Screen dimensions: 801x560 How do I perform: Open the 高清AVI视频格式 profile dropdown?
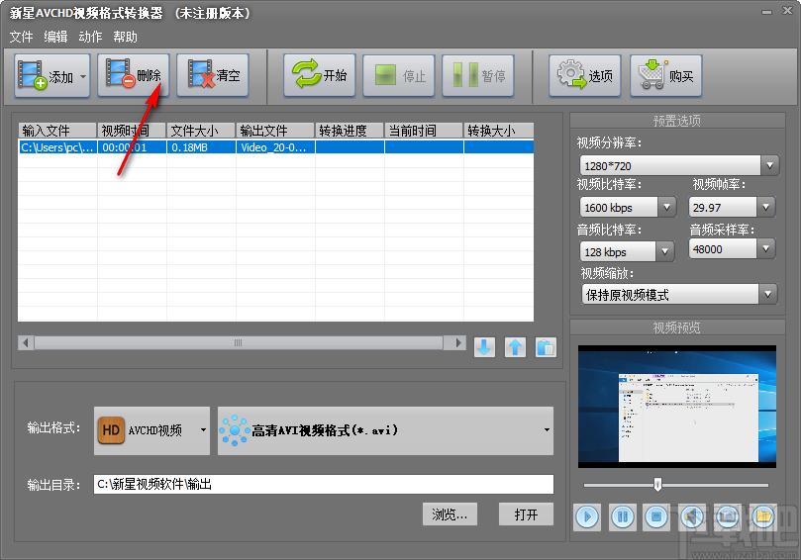point(386,430)
